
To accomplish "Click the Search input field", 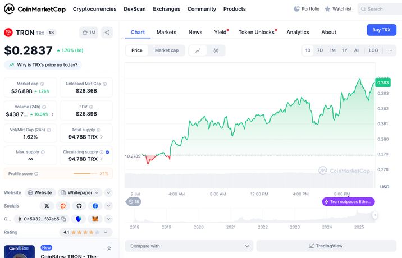I will click(380, 9).
